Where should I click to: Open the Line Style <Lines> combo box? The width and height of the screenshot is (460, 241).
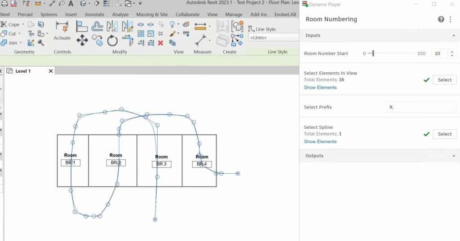point(274,38)
